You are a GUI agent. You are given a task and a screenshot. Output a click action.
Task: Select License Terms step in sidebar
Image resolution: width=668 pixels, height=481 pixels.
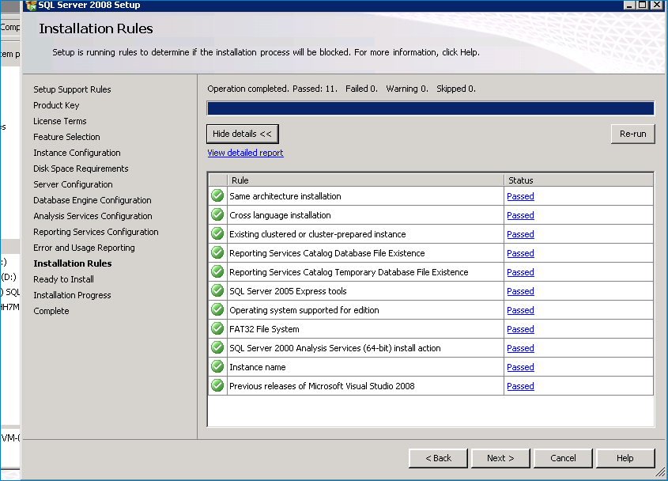(x=59, y=121)
